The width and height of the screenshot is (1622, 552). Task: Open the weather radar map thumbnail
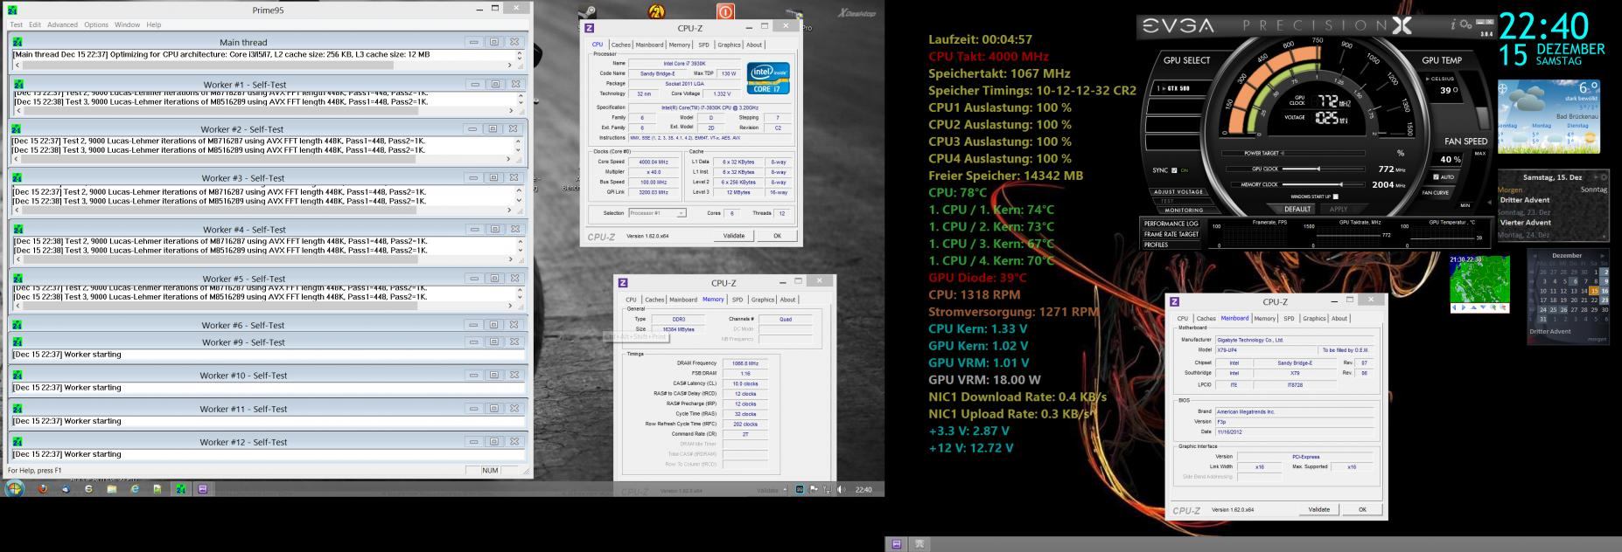point(1479,279)
